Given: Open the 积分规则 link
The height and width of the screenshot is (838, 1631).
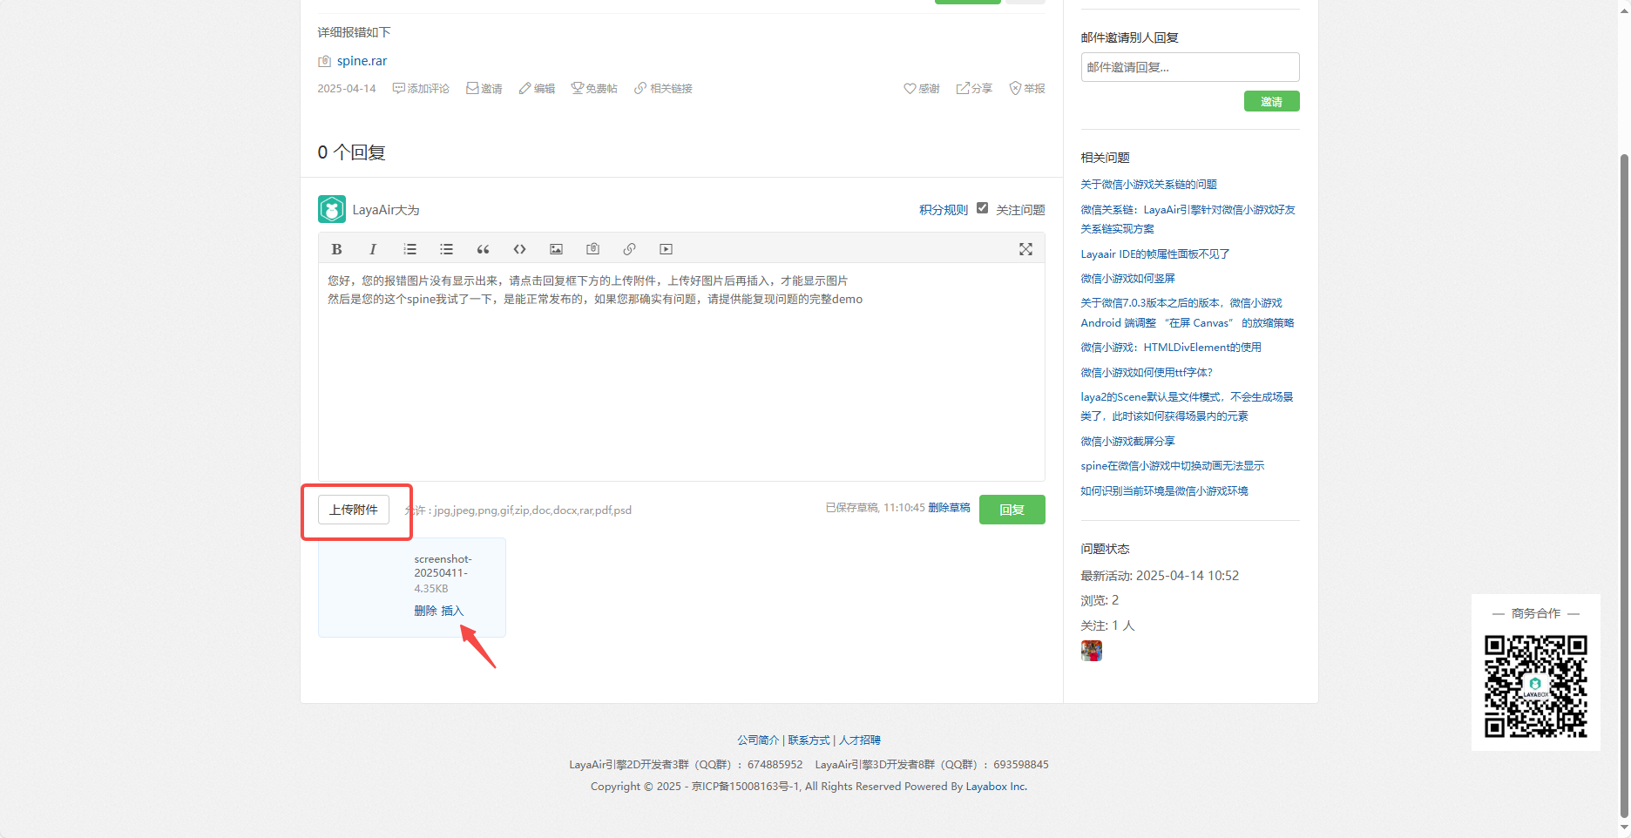Looking at the screenshot, I should [943, 210].
